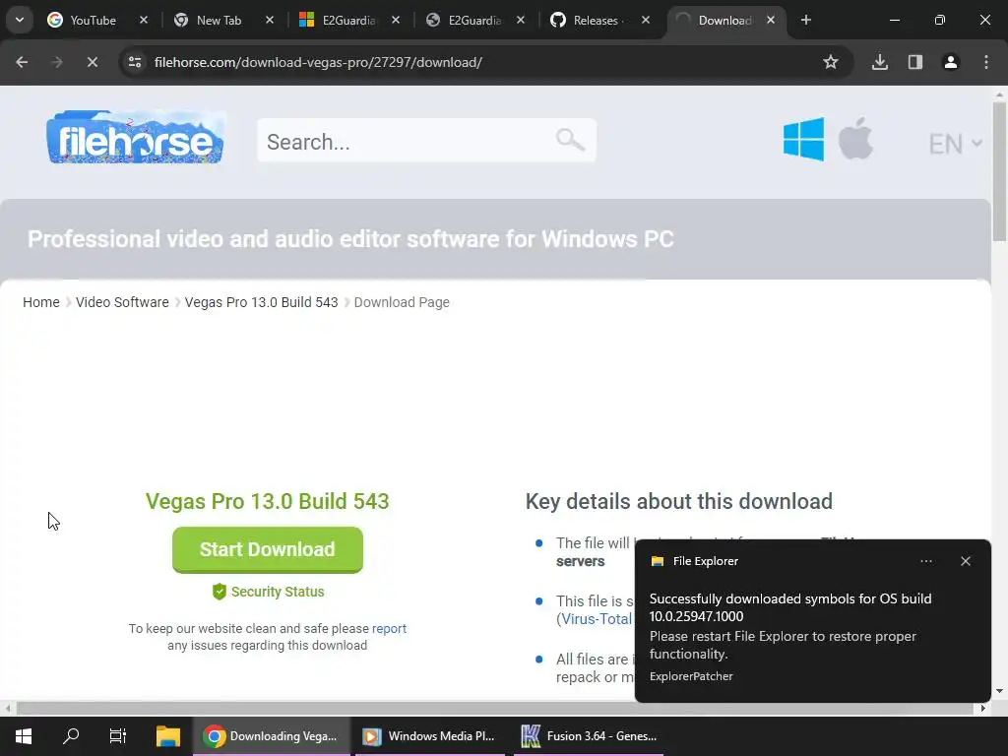Stop loading the current page

point(92,62)
